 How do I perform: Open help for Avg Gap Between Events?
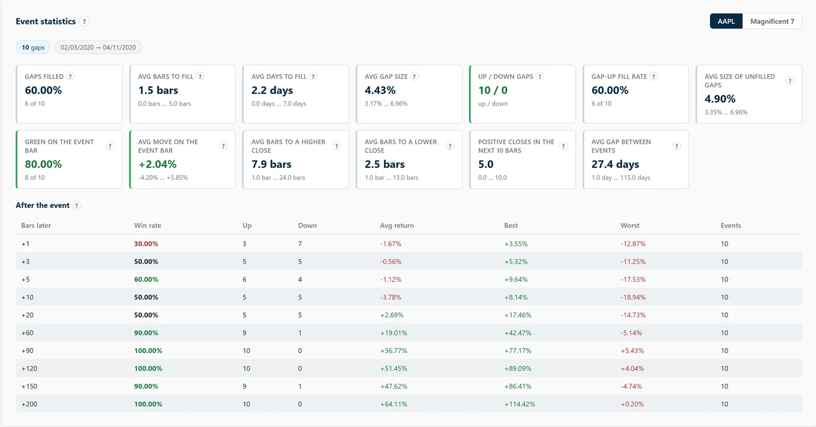[x=676, y=146]
